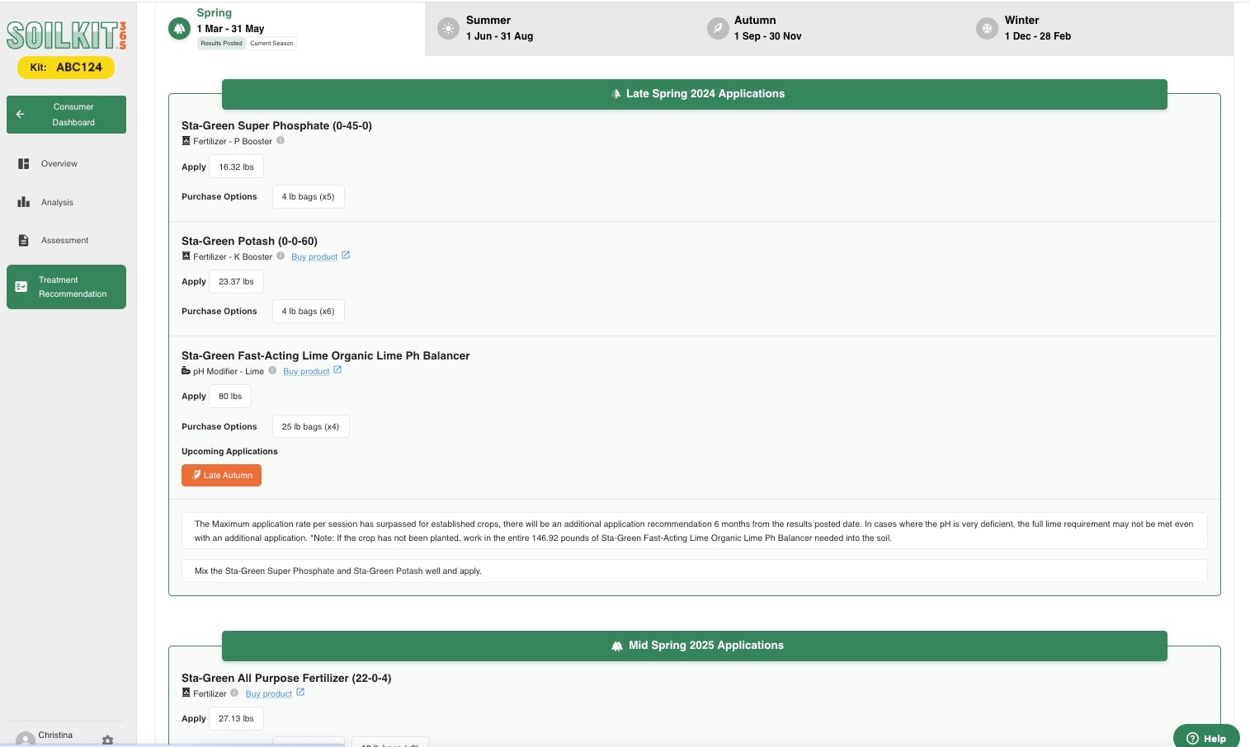Screen dimensions: 1250x747
Task: Click the Mid Spring 2025 Applications header
Action: tap(695, 646)
